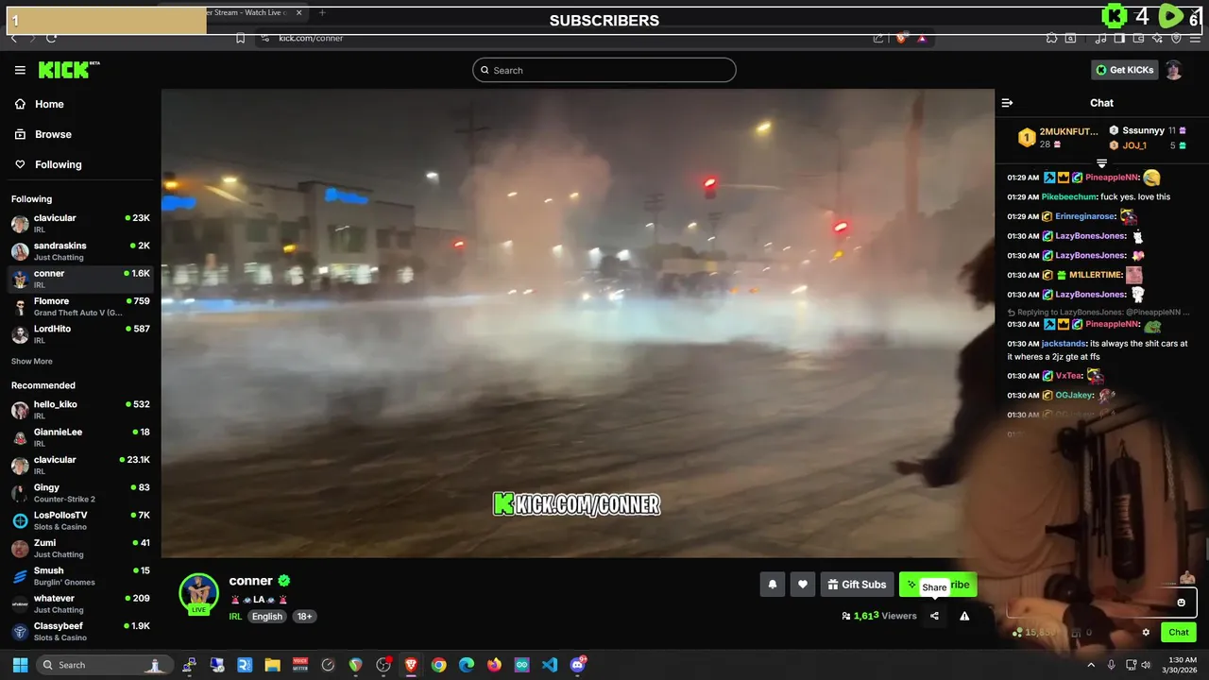
Task: Click the 18+ tag
Action: point(305,617)
